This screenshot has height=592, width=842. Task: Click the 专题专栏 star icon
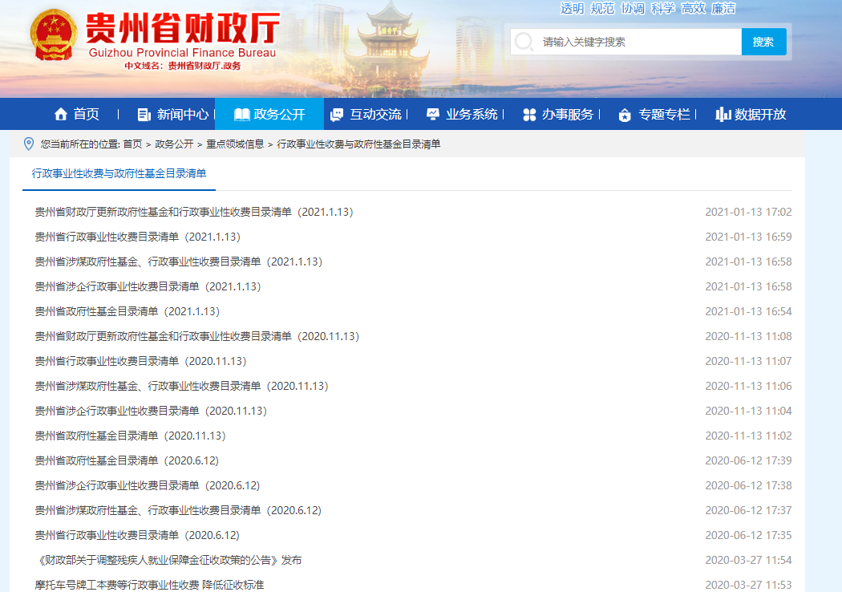(625, 115)
